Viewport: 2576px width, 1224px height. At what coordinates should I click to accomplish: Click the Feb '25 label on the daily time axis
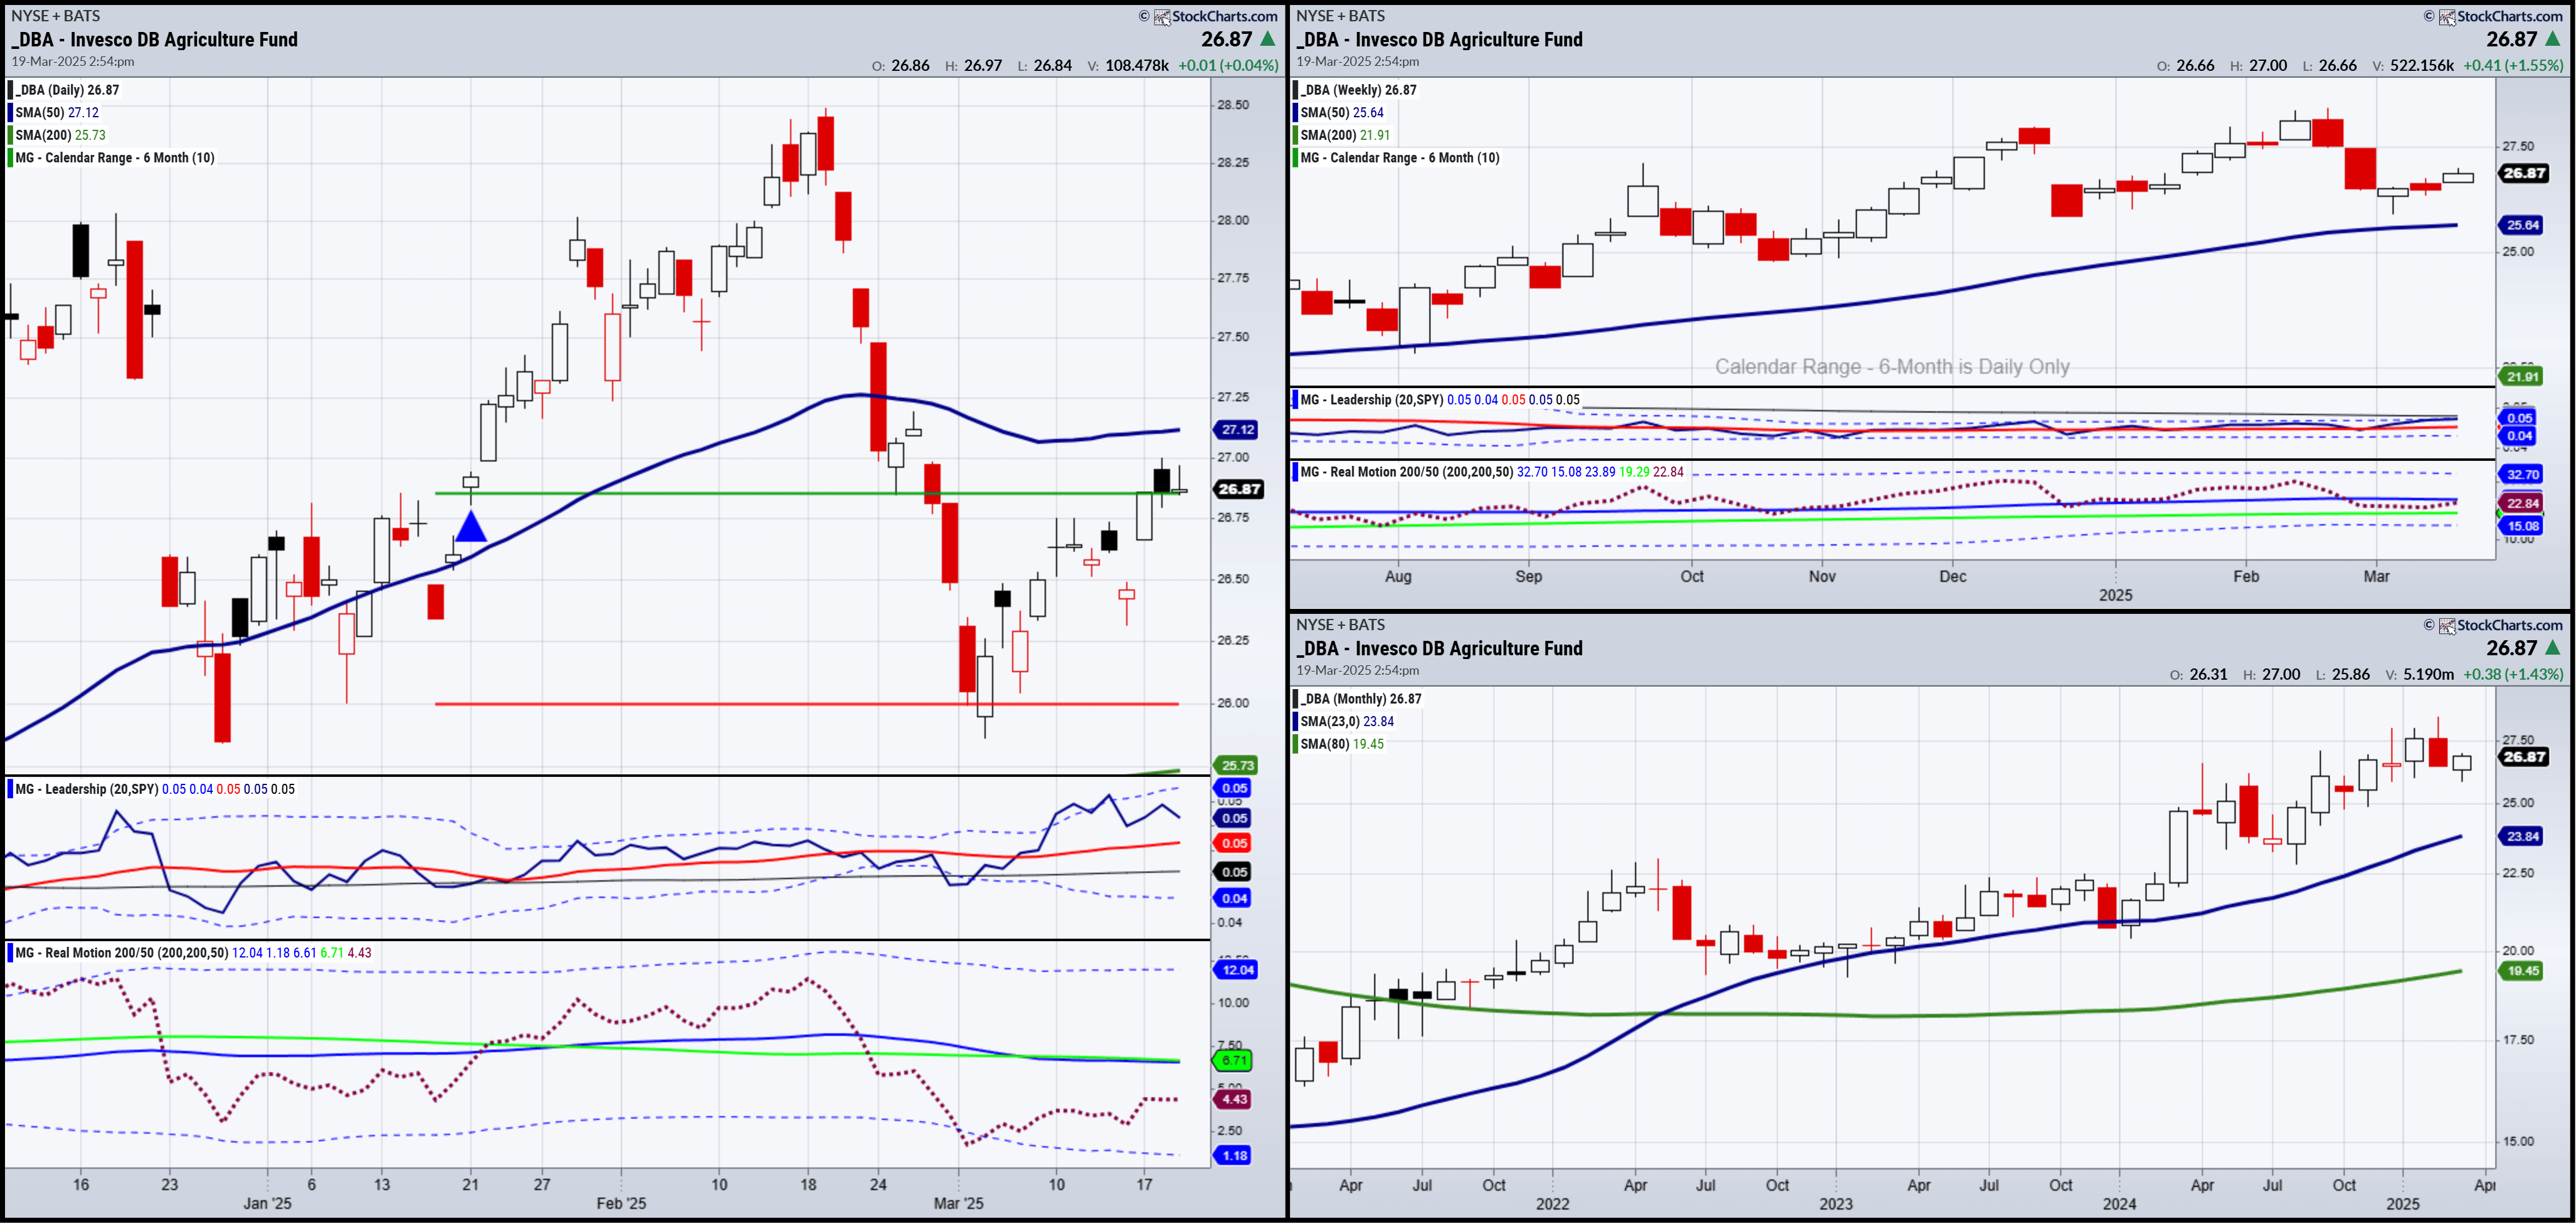coord(621,1203)
